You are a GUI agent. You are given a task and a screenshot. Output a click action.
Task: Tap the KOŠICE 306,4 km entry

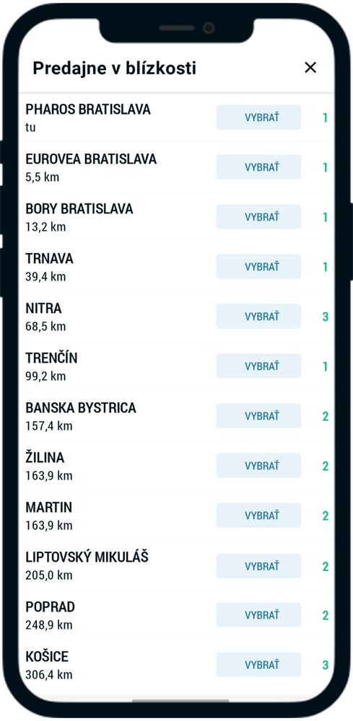click(176, 665)
